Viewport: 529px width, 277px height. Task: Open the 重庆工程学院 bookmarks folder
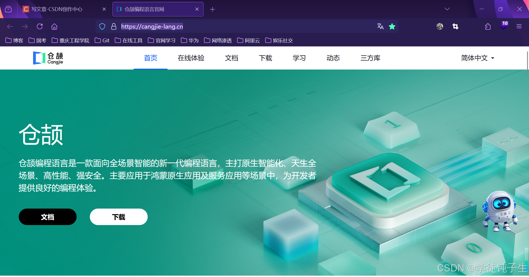[x=71, y=40]
